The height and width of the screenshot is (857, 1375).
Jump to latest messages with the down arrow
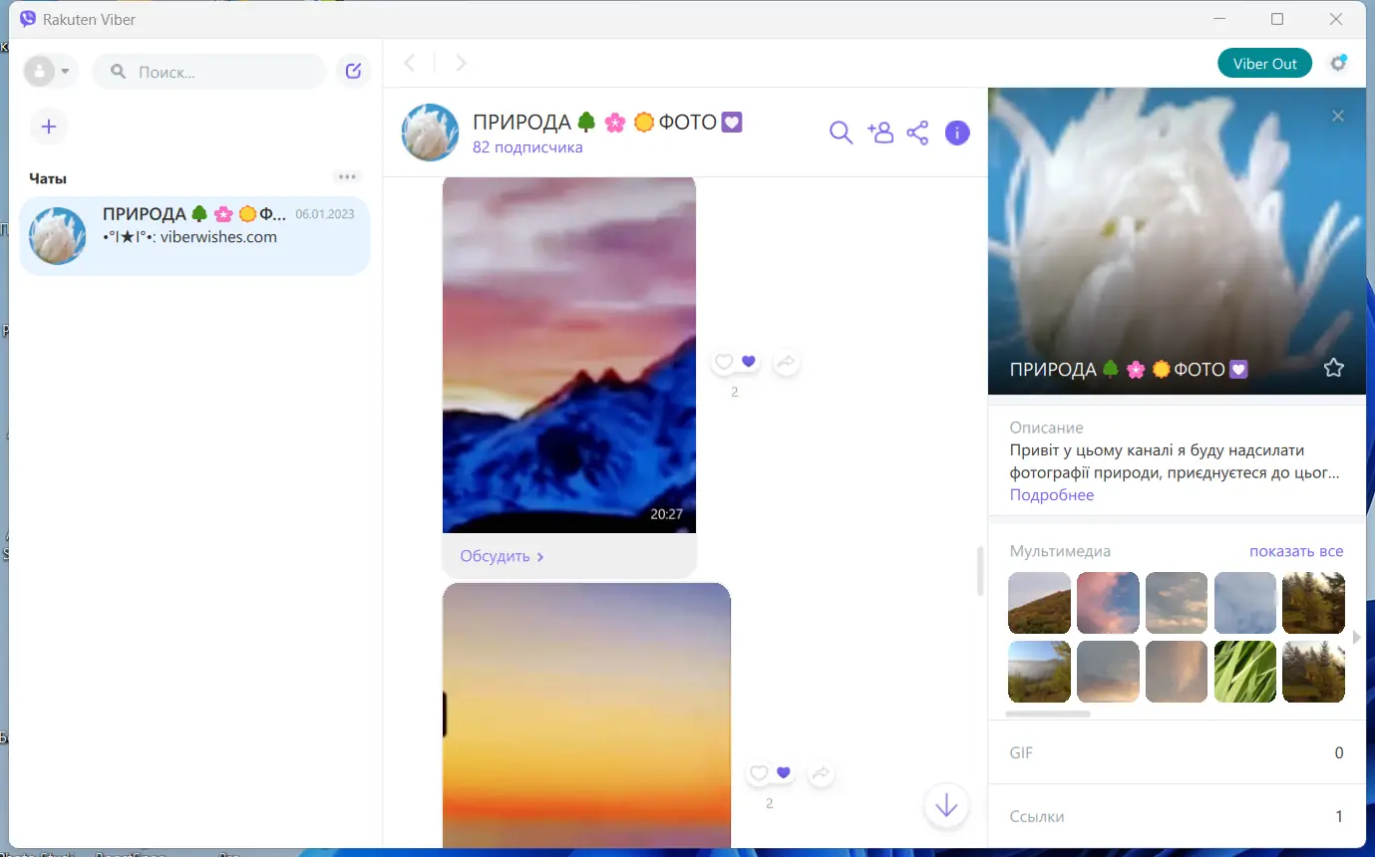(945, 806)
